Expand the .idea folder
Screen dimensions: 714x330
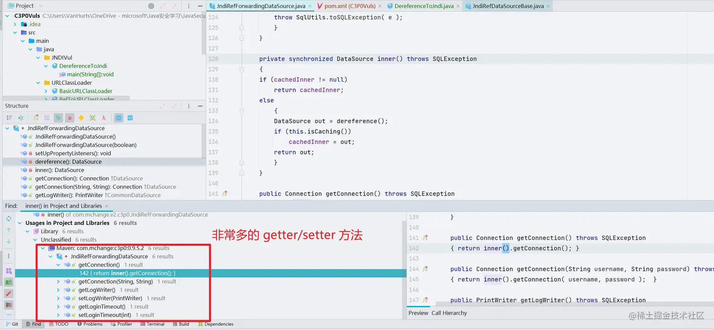click(15, 24)
